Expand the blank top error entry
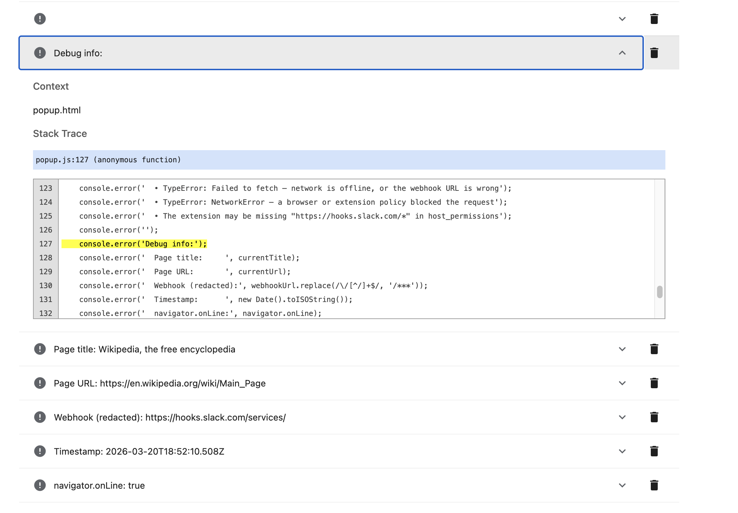 622,19
